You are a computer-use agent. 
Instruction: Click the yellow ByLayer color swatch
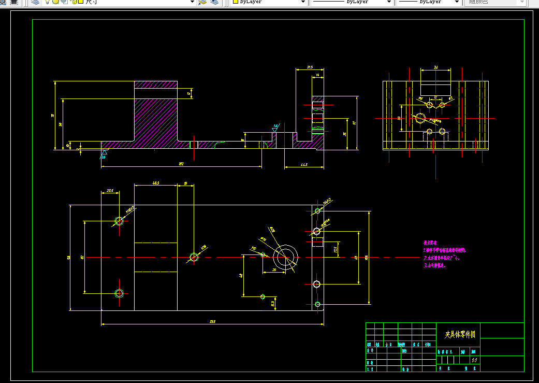(236, 2)
